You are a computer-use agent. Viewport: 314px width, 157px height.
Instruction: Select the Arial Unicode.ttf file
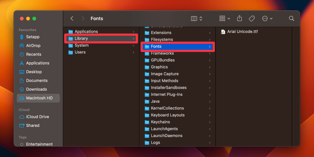[242, 32]
